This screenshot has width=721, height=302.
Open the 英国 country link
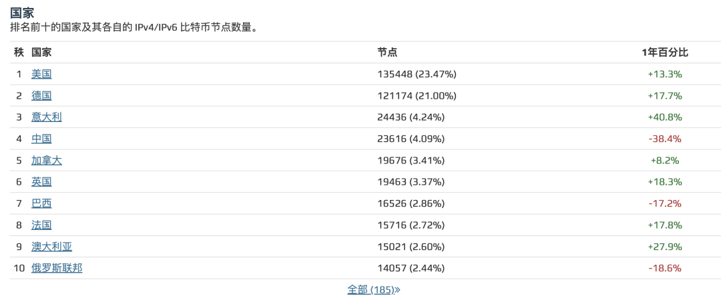click(x=41, y=182)
